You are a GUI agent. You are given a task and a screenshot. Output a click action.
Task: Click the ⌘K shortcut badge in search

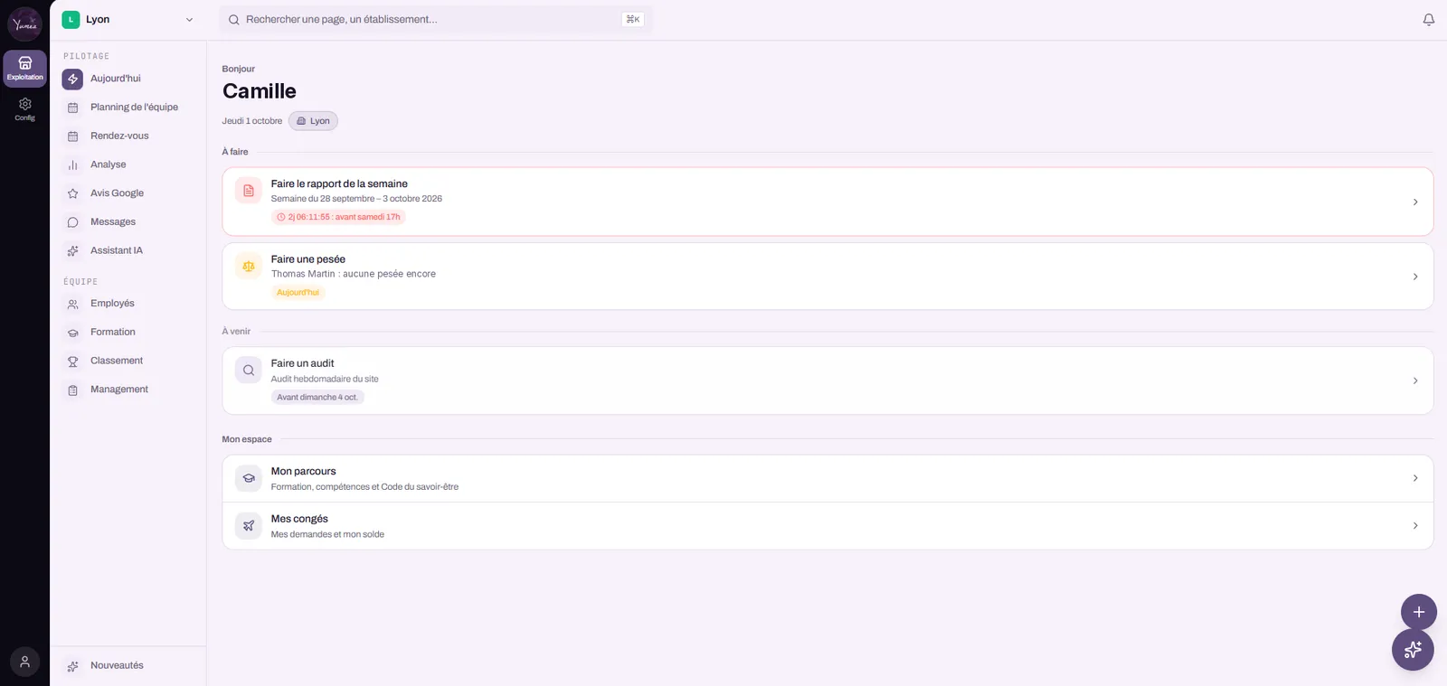(x=633, y=19)
